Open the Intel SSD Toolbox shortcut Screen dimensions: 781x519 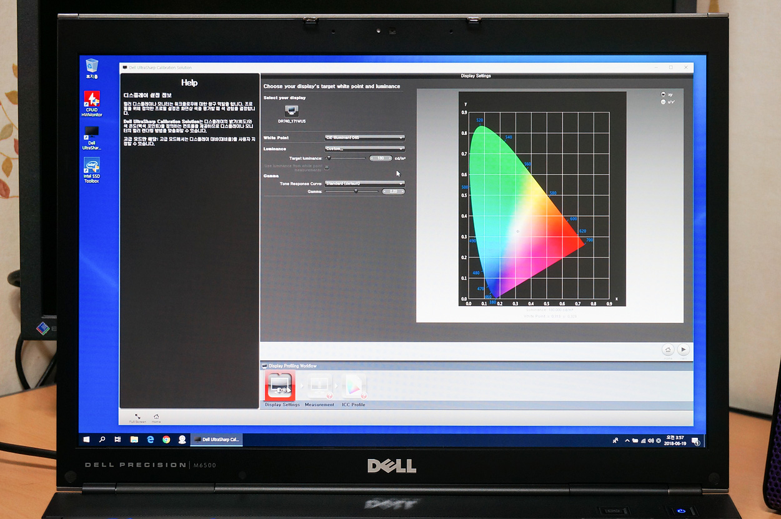92,170
